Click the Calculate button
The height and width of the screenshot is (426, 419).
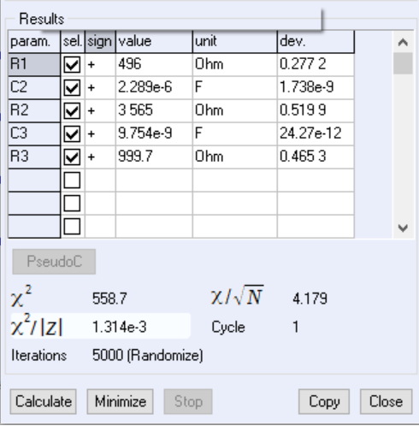click(x=44, y=401)
